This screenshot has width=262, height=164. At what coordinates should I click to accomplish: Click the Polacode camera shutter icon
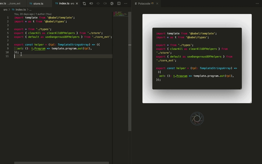[x=197, y=118]
